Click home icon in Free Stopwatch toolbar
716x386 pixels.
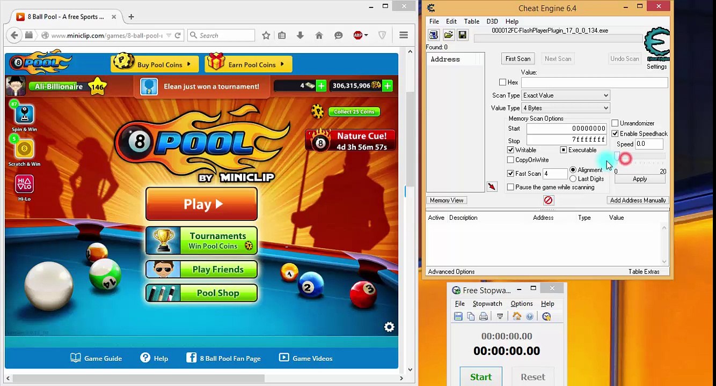(517, 316)
